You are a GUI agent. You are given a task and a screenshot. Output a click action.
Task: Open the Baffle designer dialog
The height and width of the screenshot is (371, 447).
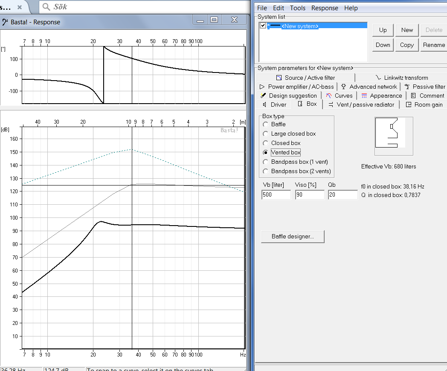click(x=293, y=237)
